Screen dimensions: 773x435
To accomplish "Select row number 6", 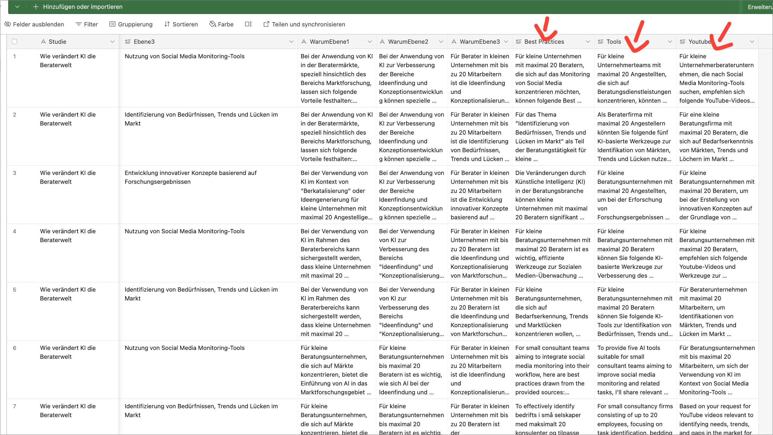I will tap(14, 348).
